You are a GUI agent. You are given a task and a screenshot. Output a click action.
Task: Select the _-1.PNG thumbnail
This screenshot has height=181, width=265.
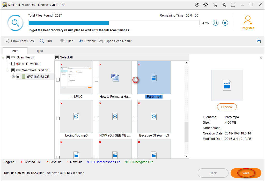(76, 78)
